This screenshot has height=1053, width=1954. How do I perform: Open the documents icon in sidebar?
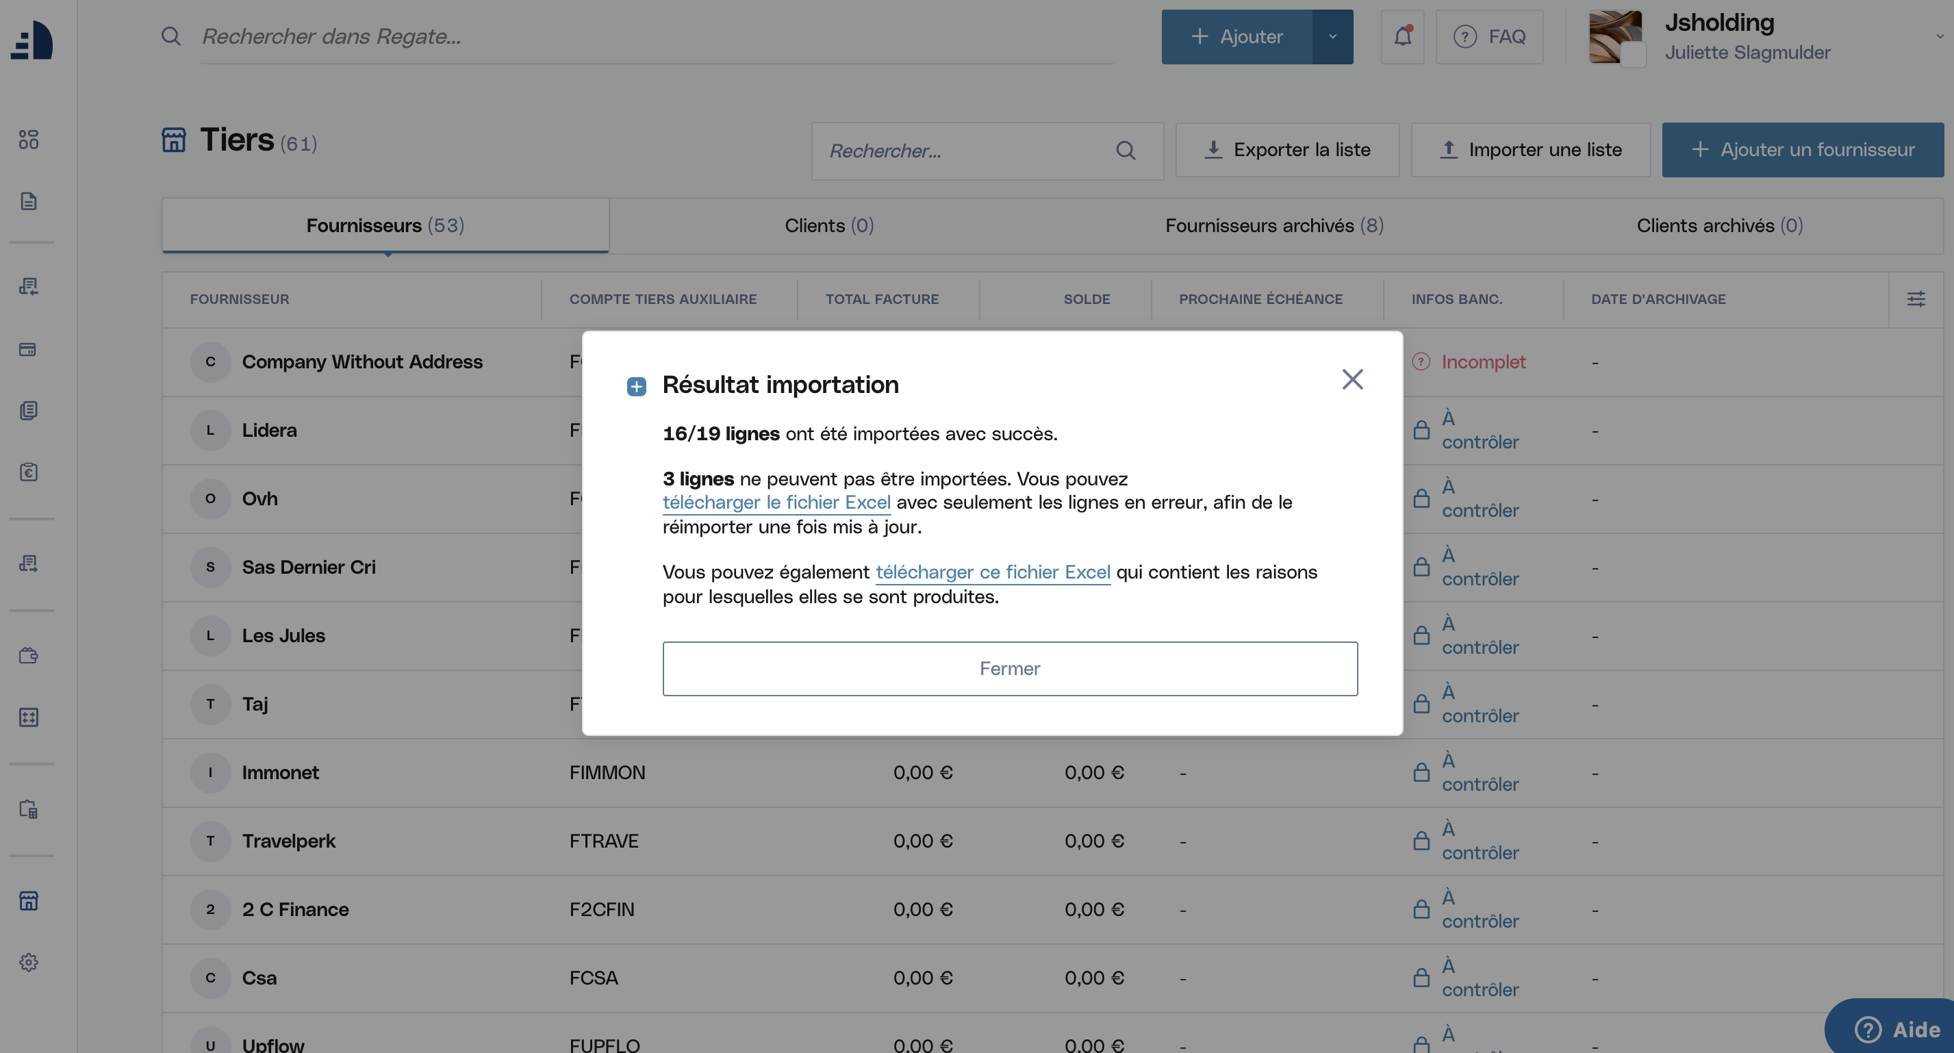click(x=29, y=201)
